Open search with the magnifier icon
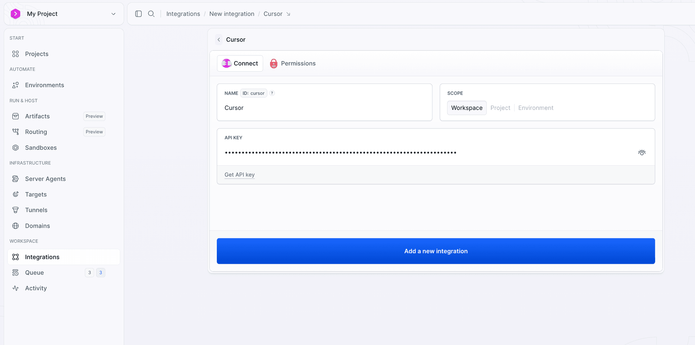This screenshot has width=695, height=345. pyautogui.click(x=151, y=14)
